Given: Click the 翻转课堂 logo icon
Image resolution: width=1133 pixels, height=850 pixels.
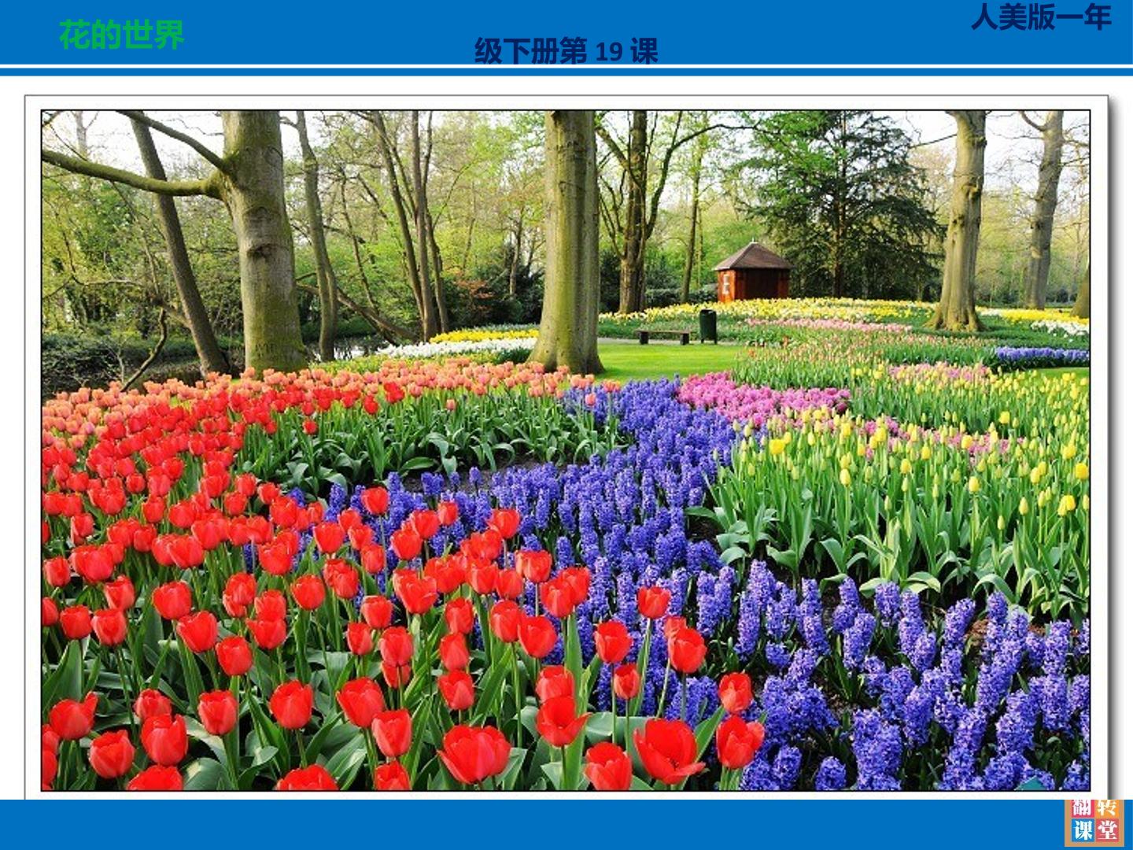Looking at the screenshot, I should [1094, 822].
